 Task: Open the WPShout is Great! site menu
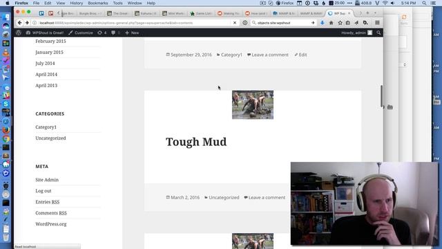pyautogui.click(x=45, y=33)
